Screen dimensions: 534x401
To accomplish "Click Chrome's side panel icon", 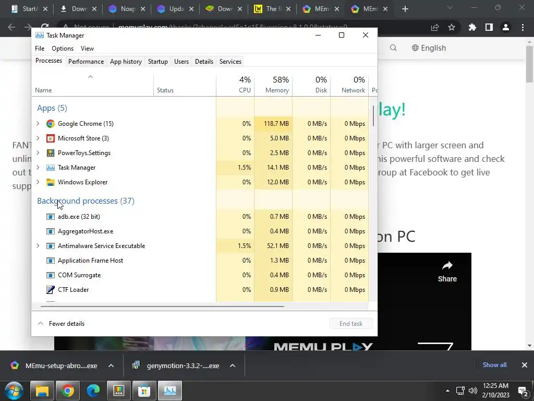I will [x=489, y=27].
